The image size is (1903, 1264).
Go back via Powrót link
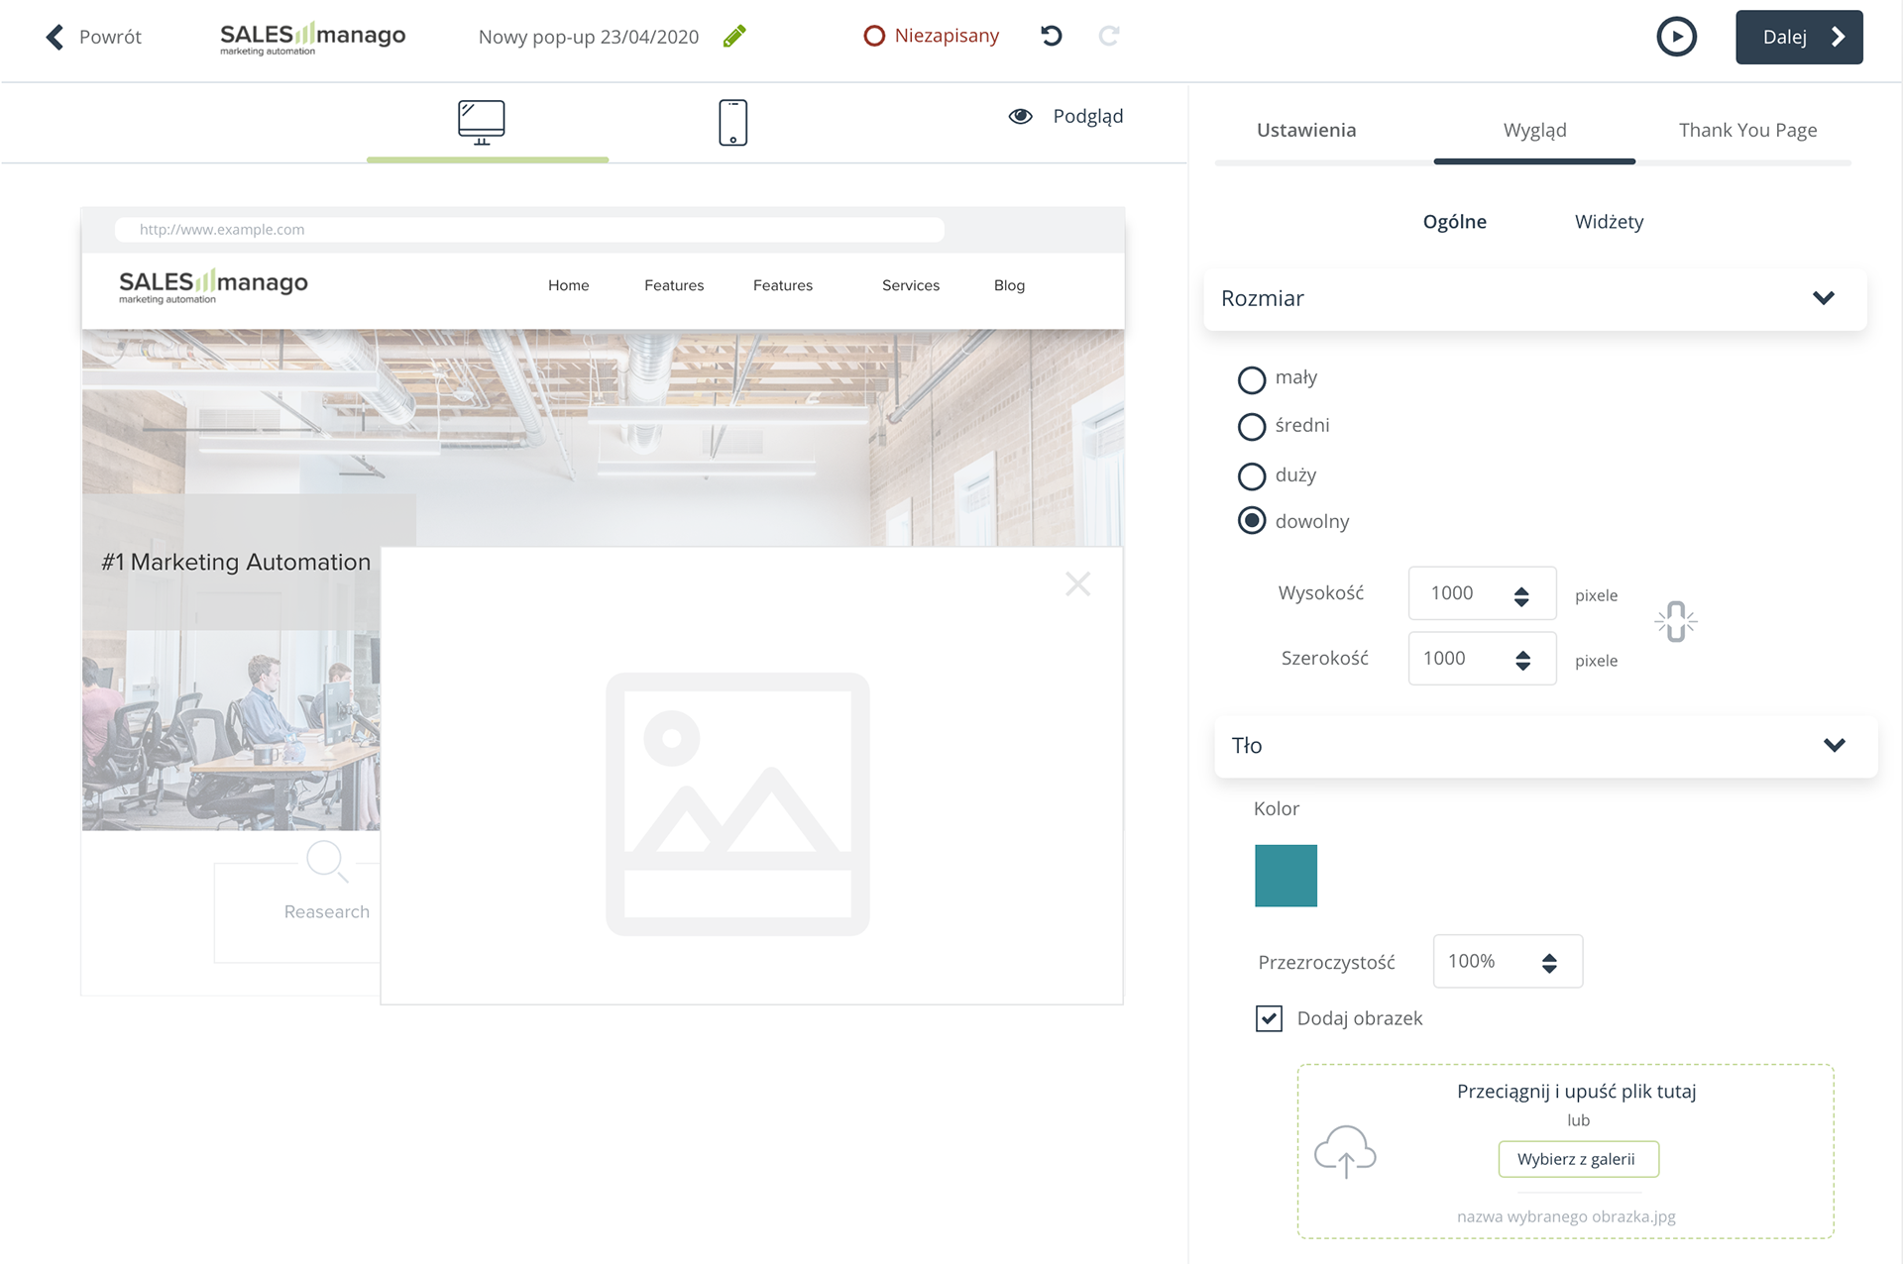click(110, 37)
